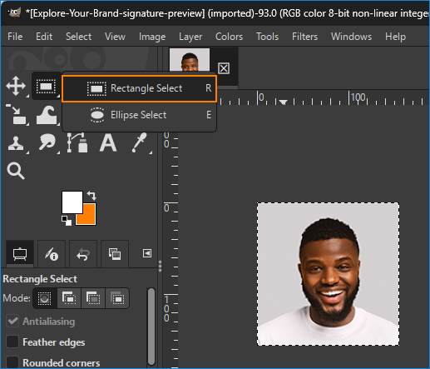
Task: Set mode to subtract from selection
Action: click(x=93, y=298)
